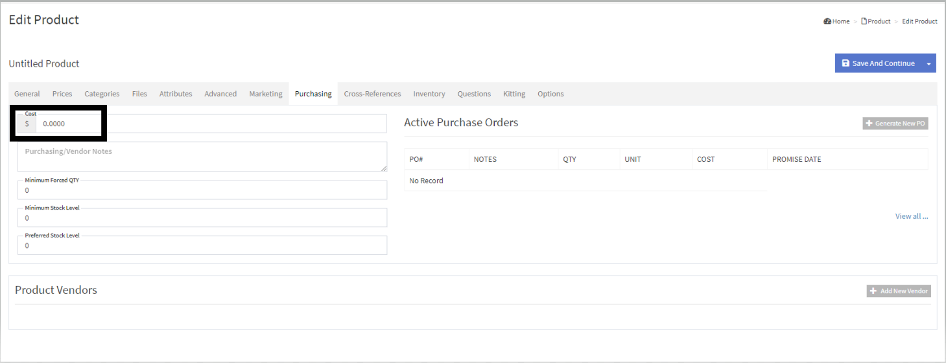Select the Cross-References tab
The height and width of the screenshot is (363, 946).
click(372, 94)
